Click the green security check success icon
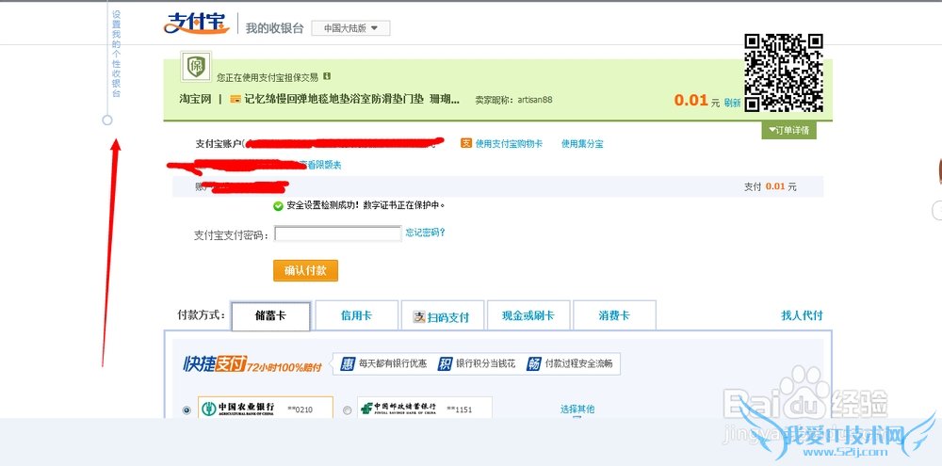Screen dimensions: 942x466 click(x=278, y=206)
